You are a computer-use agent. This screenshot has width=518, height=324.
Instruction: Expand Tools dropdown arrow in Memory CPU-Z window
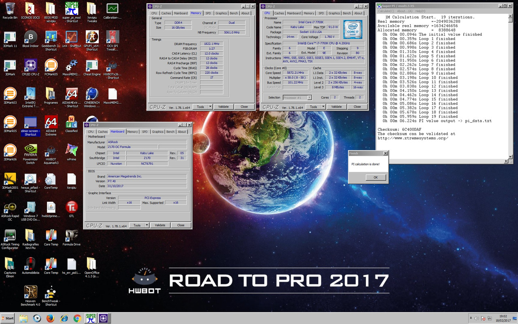[210, 107]
